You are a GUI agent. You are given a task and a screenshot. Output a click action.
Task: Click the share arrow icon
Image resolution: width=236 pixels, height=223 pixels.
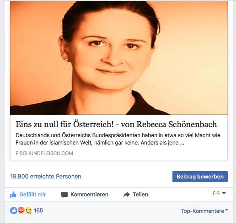[127, 195]
